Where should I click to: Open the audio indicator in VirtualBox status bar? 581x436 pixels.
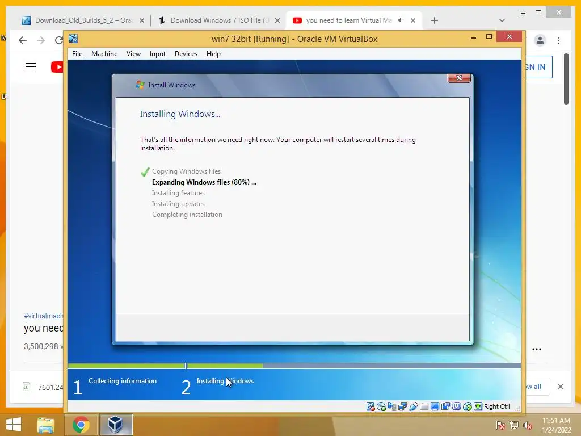[x=391, y=406]
